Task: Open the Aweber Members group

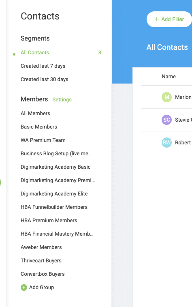Action: [41, 247]
